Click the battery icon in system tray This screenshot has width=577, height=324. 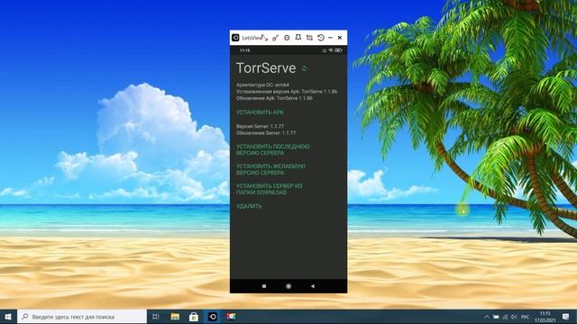tap(496, 317)
